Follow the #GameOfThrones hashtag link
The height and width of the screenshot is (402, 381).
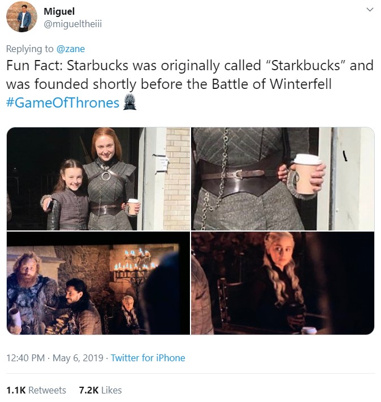click(63, 102)
